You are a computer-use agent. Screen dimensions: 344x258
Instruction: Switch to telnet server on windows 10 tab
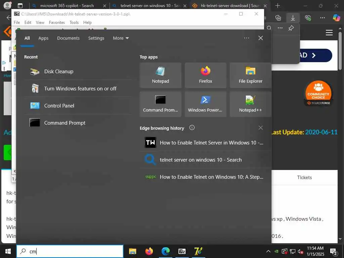point(150,6)
